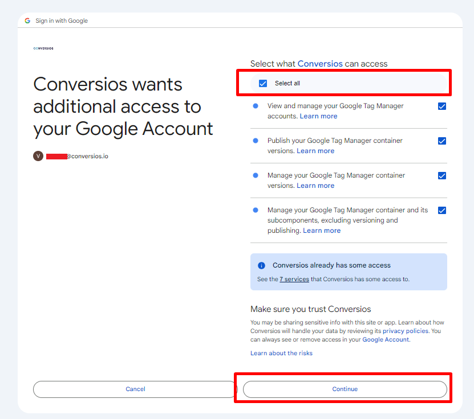Click the Conversios link in Select what heading

(320, 64)
